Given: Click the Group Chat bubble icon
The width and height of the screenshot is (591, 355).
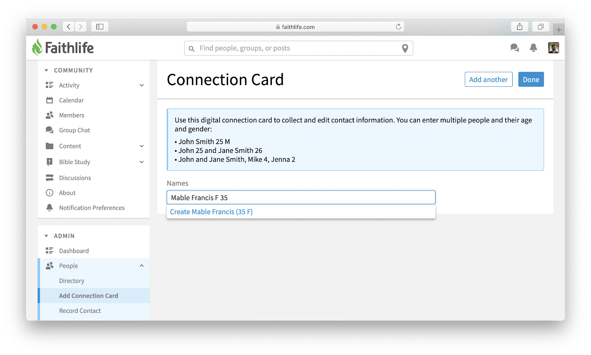Looking at the screenshot, I should [49, 130].
